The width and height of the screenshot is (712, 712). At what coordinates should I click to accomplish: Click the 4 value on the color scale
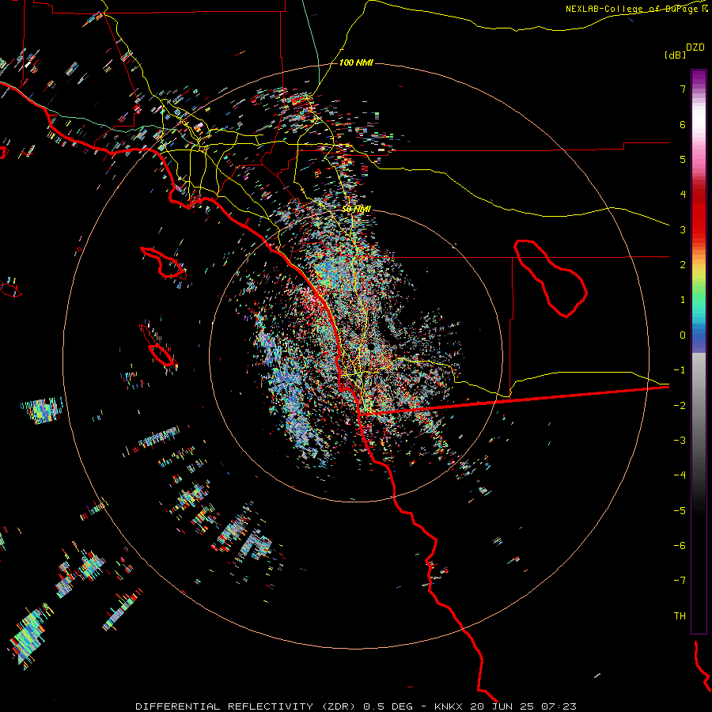(x=683, y=195)
